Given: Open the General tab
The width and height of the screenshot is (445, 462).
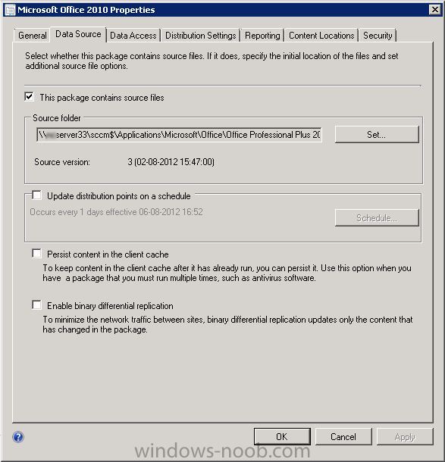Looking at the screenshot, I should click(32, 36).
